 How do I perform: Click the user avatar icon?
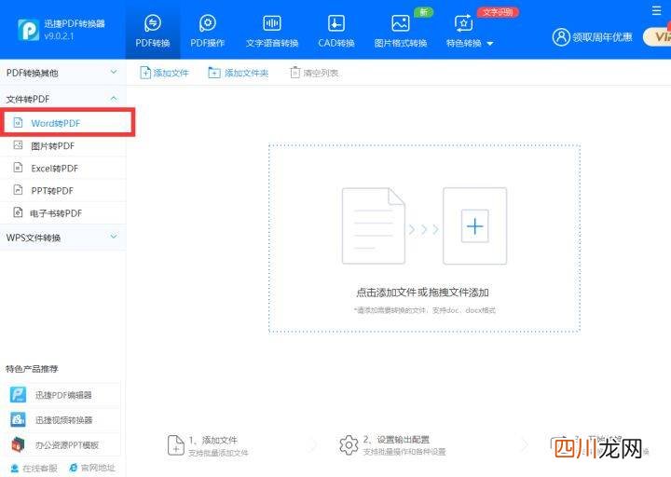[x=561, y=37]
